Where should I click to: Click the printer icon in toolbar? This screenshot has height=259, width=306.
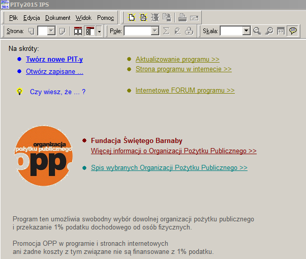point(182,18)
